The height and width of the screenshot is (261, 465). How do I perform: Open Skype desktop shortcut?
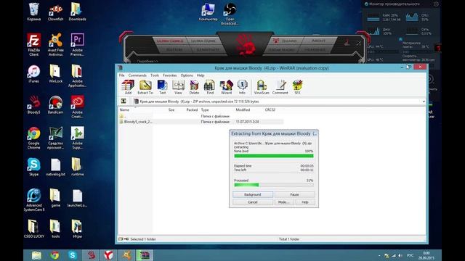click(34, 167)
